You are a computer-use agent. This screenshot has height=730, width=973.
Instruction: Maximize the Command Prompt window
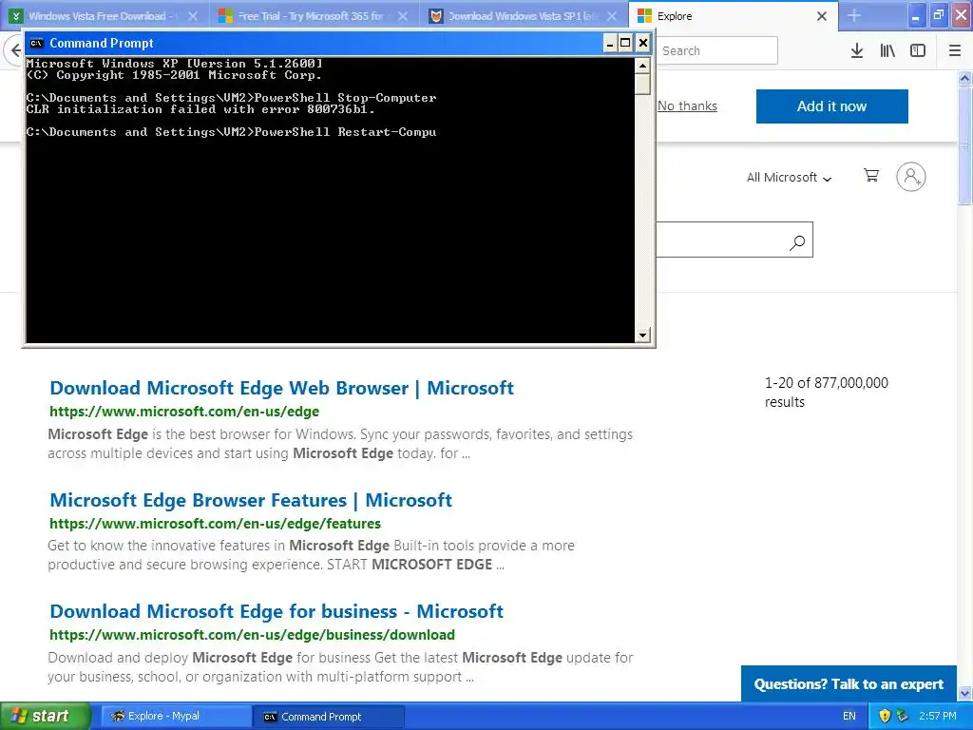pyautogui.click(x=625, y=43)
